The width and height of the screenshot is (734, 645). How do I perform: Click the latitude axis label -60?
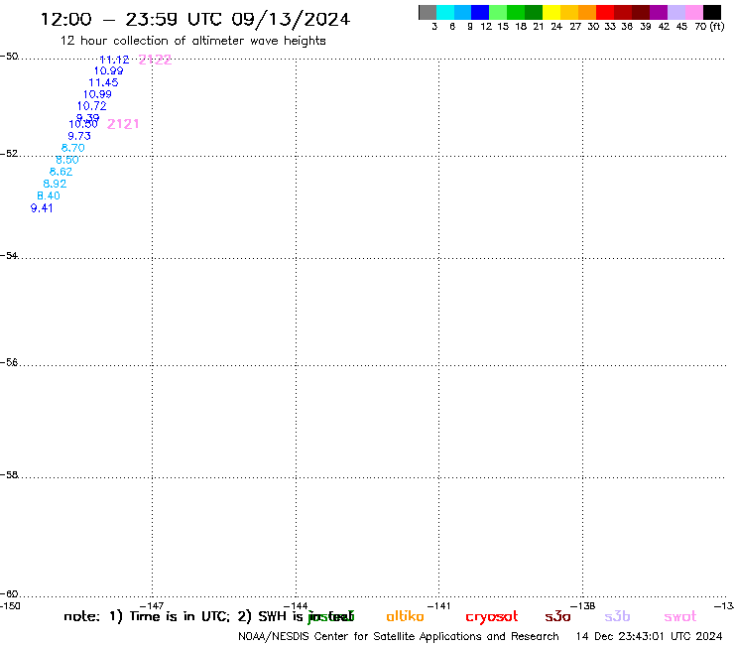click(9, 594)
